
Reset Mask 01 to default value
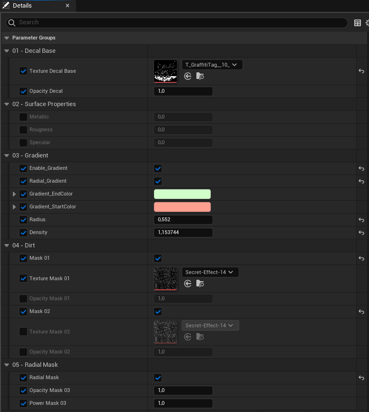tap(361, 258)
